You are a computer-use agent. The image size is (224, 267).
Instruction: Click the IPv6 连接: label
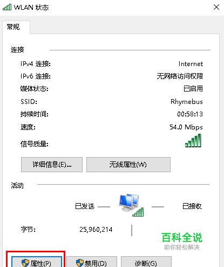pyautogui.click(x=36, y=76)
